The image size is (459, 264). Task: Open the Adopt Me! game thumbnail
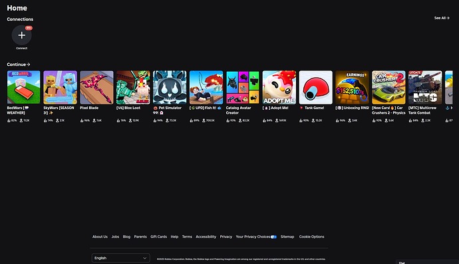tap(279, 87)
